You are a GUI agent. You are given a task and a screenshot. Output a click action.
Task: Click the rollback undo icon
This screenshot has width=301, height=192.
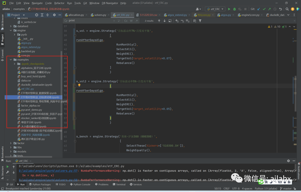point(280,9)
